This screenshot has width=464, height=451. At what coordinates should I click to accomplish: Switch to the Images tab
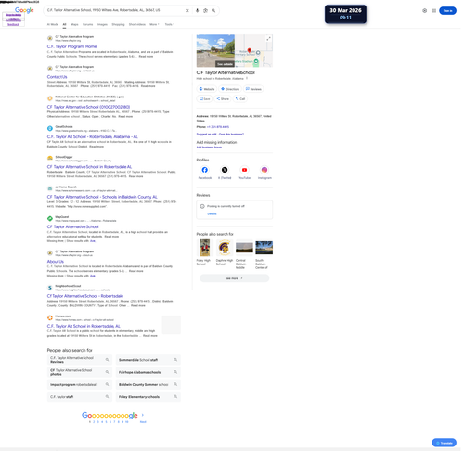(x=102, y=24)
